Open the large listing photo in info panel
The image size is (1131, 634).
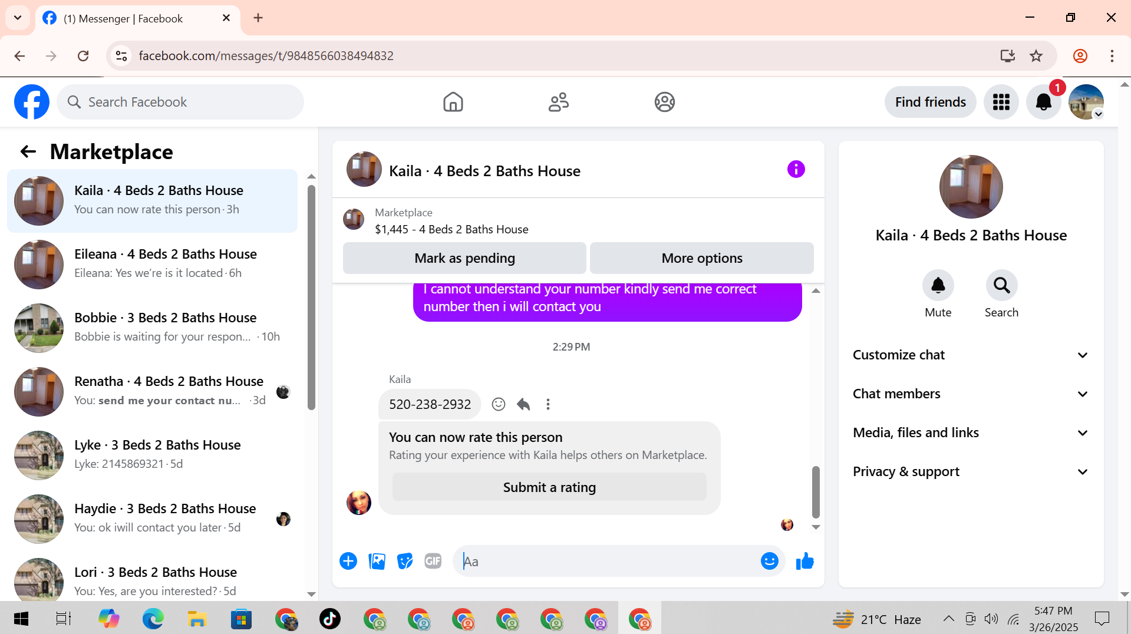[x=971, y=187]
